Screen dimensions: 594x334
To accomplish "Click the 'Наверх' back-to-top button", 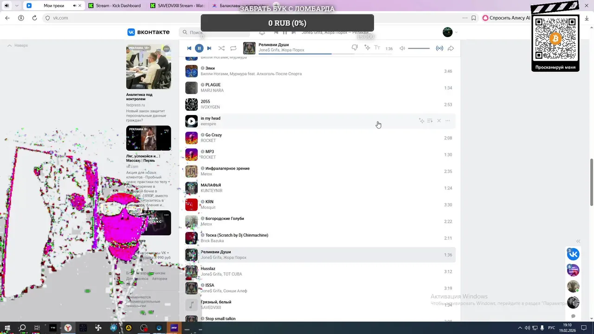I will coord(18,45).
